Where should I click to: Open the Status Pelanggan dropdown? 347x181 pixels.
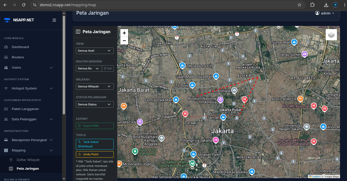point(95,104)
